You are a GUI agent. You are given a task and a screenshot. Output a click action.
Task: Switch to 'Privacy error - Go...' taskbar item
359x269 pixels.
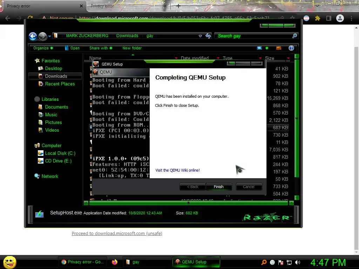pyautogui.click(x=83, y=262)
